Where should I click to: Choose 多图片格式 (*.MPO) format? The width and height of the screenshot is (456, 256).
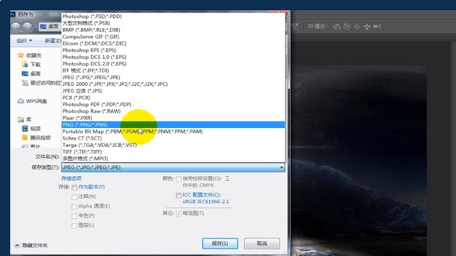click(x=173, y=159)
